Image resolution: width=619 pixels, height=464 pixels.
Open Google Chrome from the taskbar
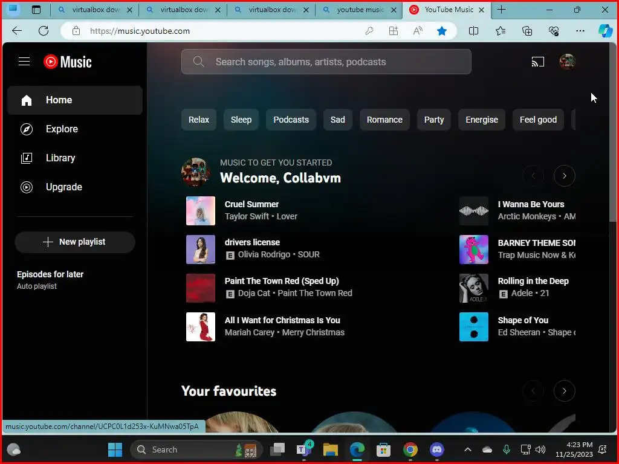coord(410,449)
